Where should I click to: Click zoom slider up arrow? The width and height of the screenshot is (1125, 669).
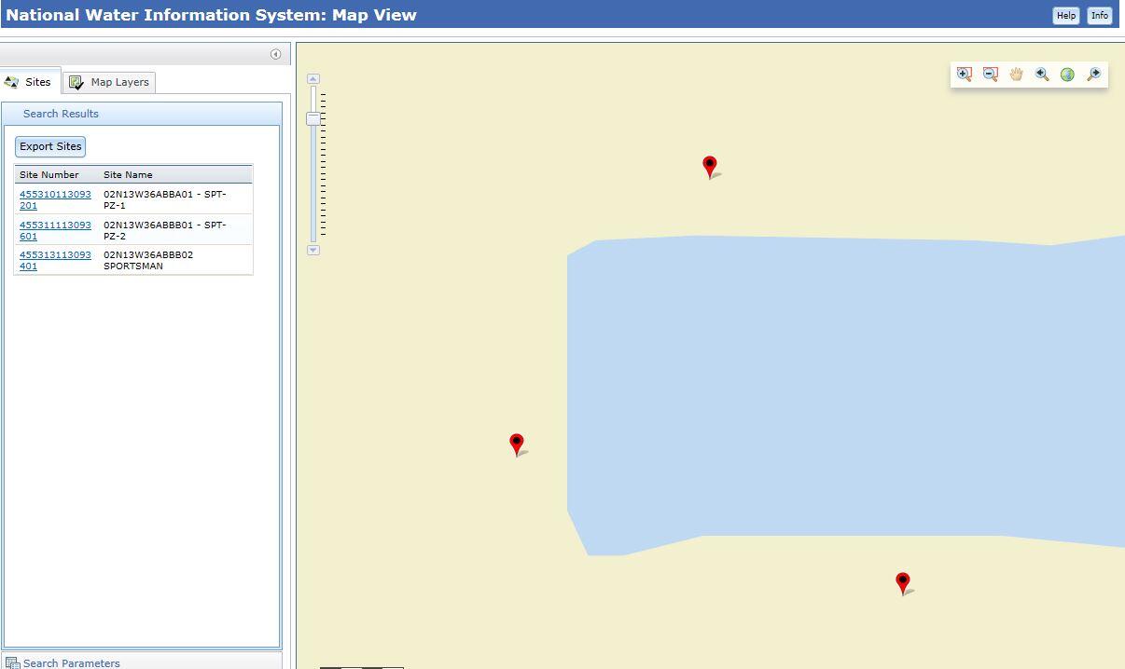tap(313, 79)
